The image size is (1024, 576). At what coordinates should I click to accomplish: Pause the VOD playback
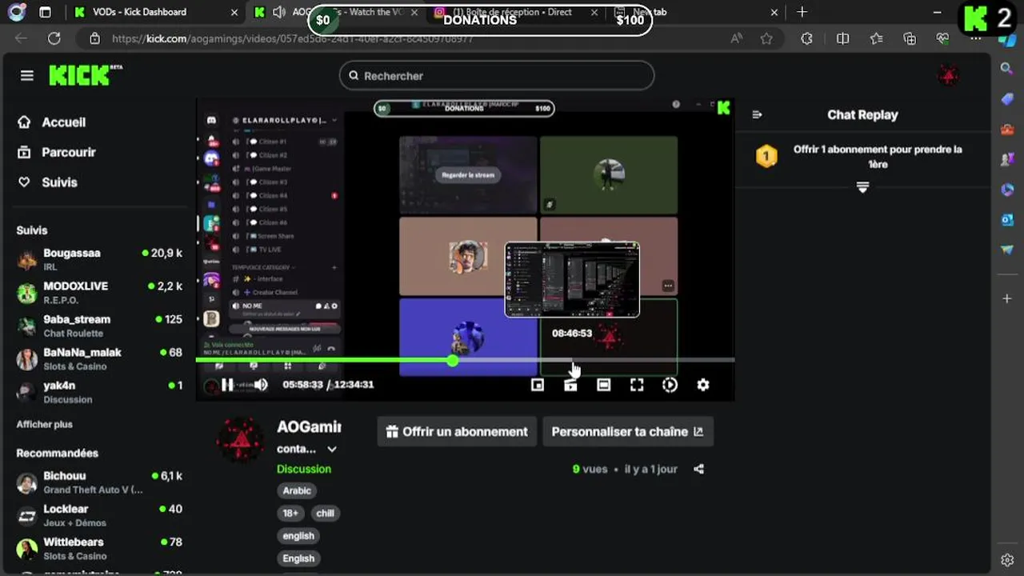point(227,385)
